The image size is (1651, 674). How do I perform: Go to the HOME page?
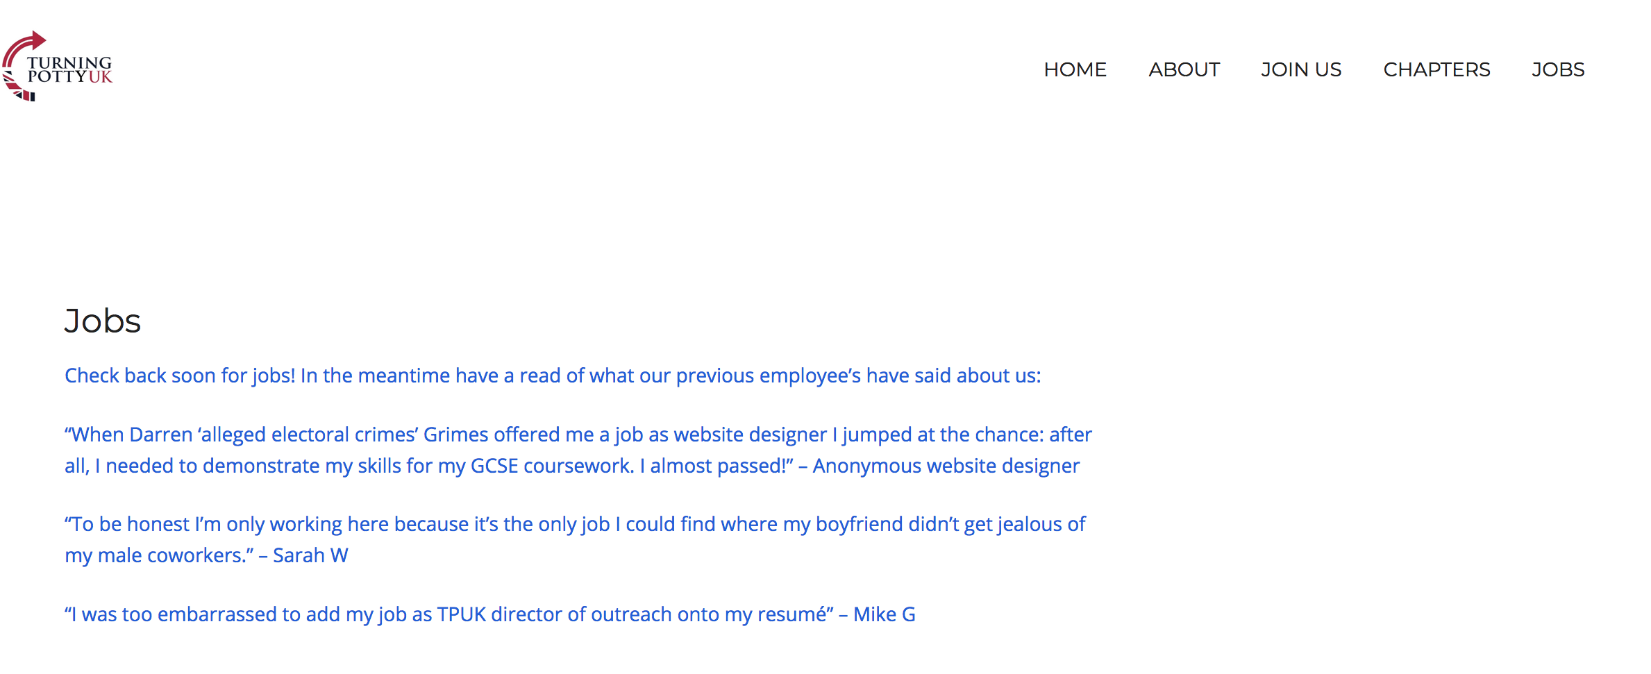tap(1075, 69)
